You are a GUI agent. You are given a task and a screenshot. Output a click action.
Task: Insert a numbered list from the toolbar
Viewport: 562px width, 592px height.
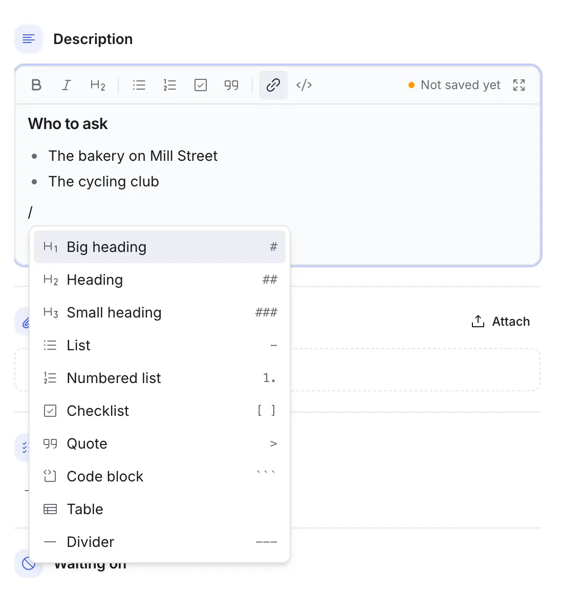pos(170,85)
